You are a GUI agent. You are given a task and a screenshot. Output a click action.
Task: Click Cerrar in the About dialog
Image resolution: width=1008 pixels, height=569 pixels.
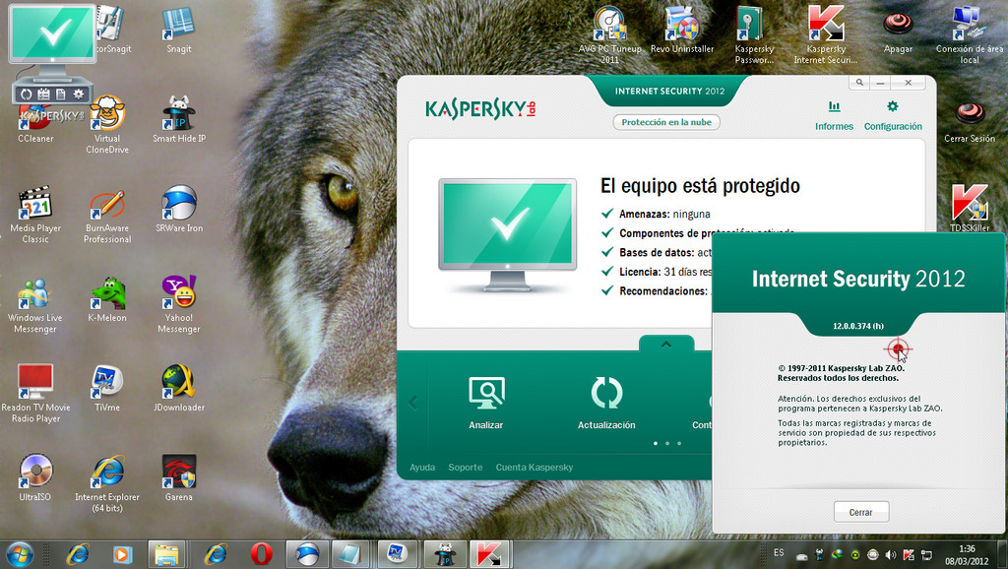[x=860, y=513]
